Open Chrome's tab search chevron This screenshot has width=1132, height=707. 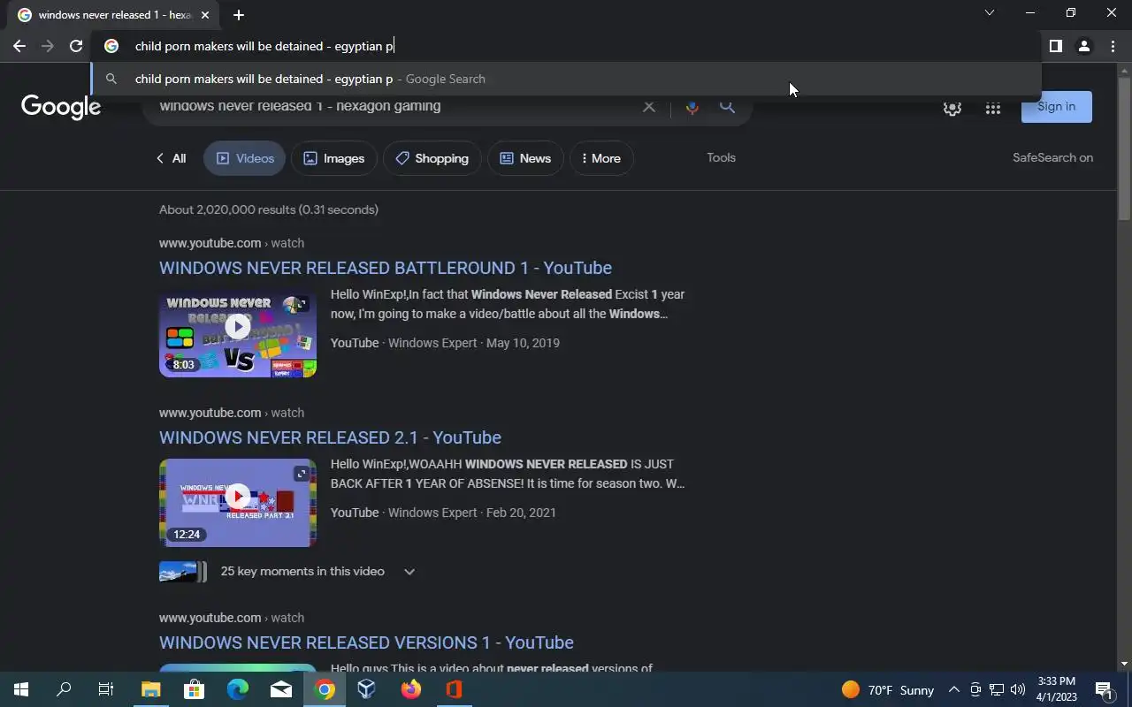(990, 12)
